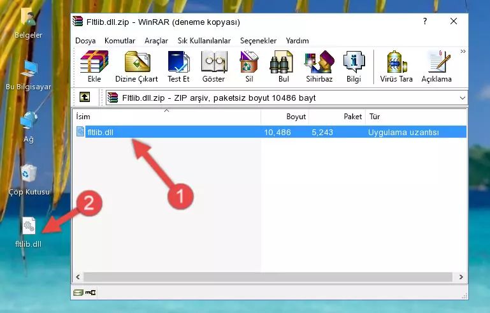490x313 pixels.
Task: Click the help question mark button
Action: pos(424,21)
